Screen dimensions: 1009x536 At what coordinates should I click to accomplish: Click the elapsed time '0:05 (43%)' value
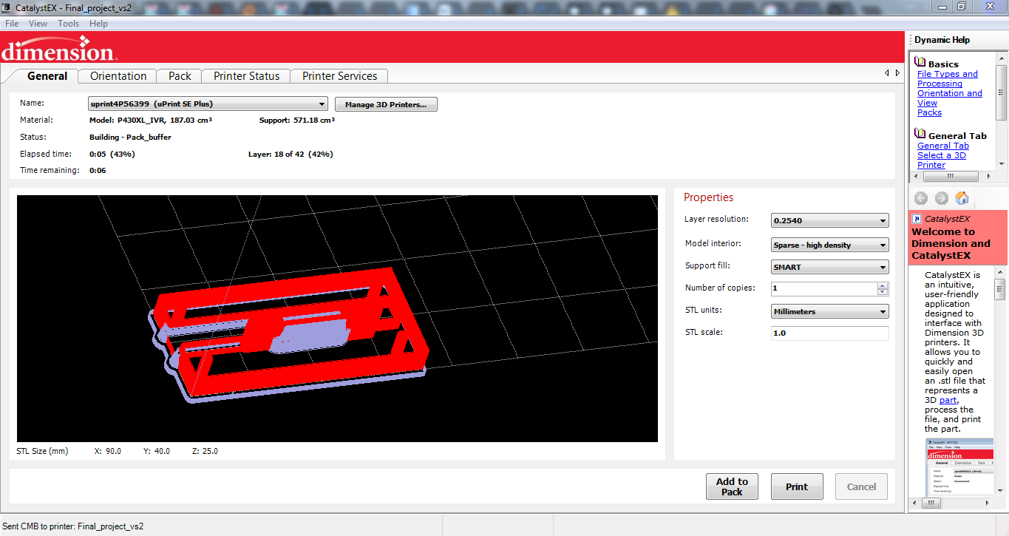click(112, 155)
